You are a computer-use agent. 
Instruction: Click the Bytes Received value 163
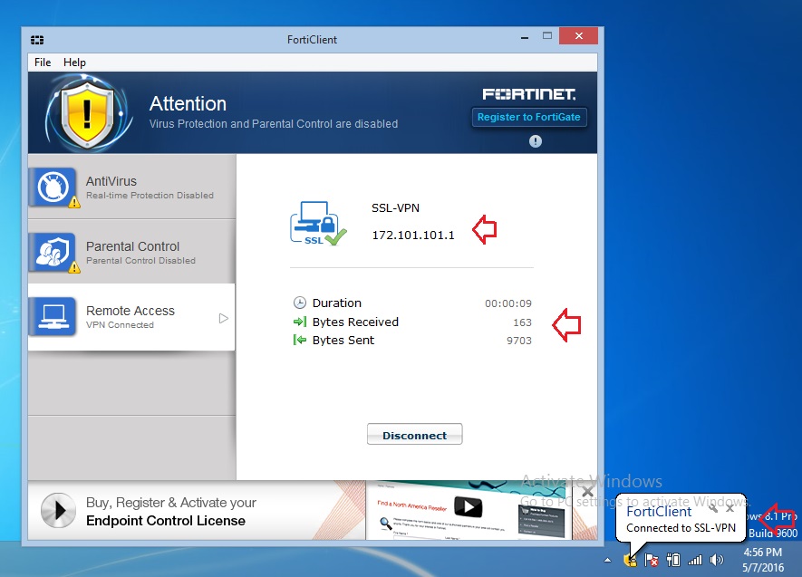(x=523, y=322)
